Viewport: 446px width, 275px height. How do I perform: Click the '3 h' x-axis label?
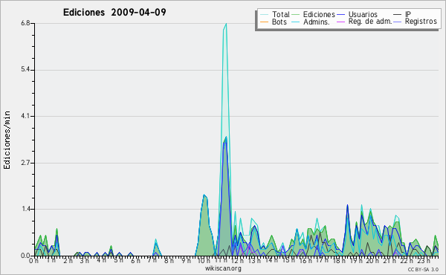(x=85, y=260)
